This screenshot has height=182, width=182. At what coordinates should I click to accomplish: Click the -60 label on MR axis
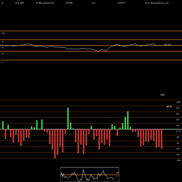[x=178, y=149]
